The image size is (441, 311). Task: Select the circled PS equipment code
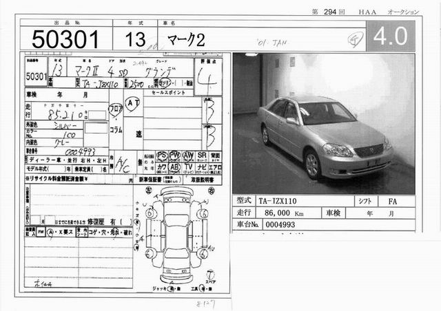[x=162, y=156]
